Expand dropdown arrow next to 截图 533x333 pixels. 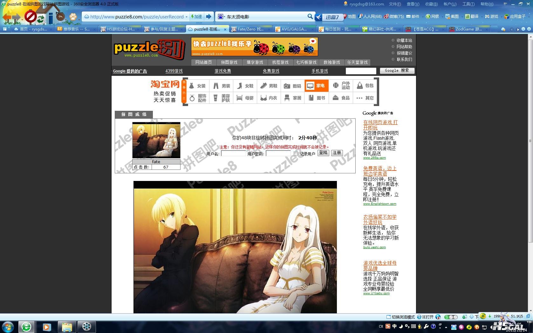pos(461,17)
